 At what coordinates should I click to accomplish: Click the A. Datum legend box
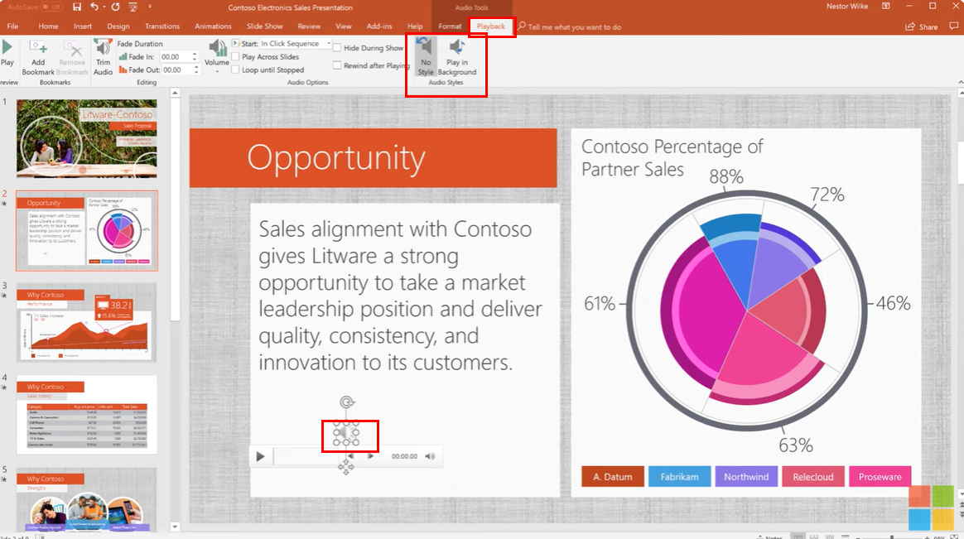pyautogui.click(x=612, y=476)
